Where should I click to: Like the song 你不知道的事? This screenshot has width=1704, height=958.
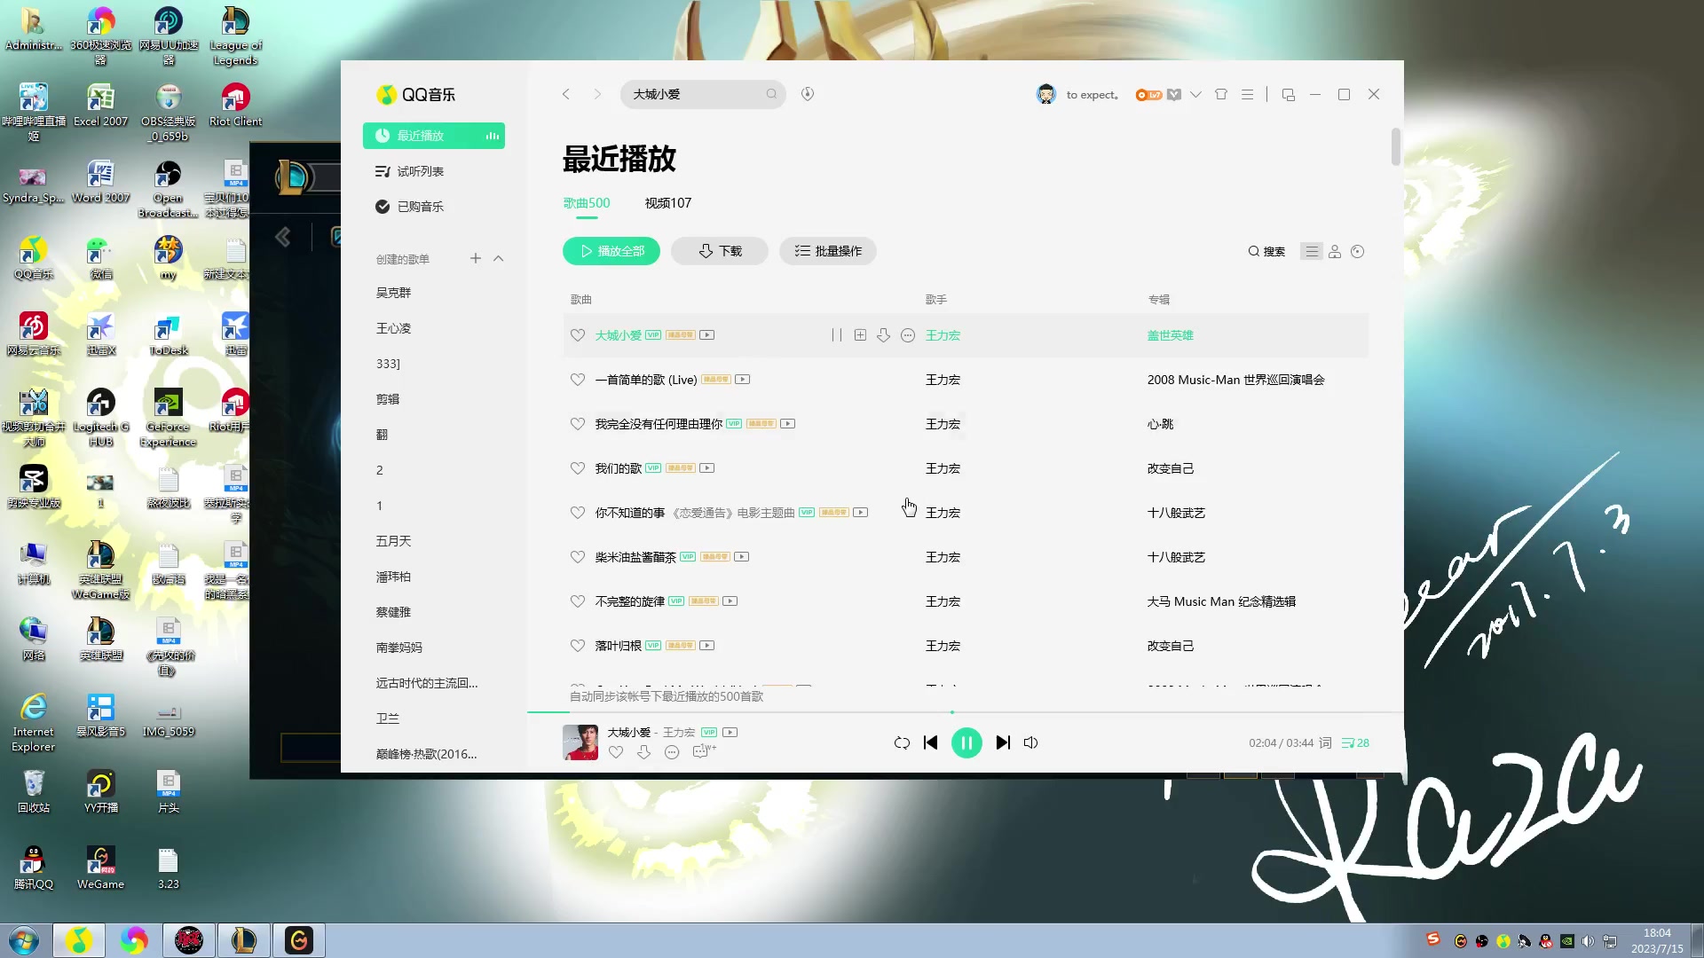click(578, 513)
